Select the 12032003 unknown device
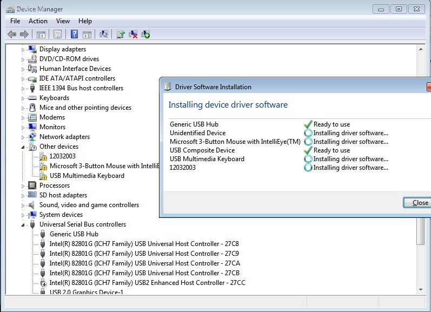 point(62,156)
